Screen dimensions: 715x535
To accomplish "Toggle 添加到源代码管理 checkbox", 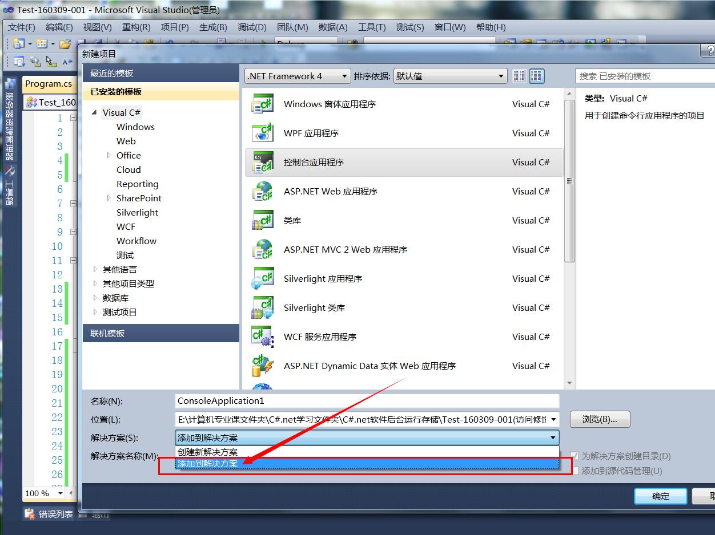I will click(575, 471).
